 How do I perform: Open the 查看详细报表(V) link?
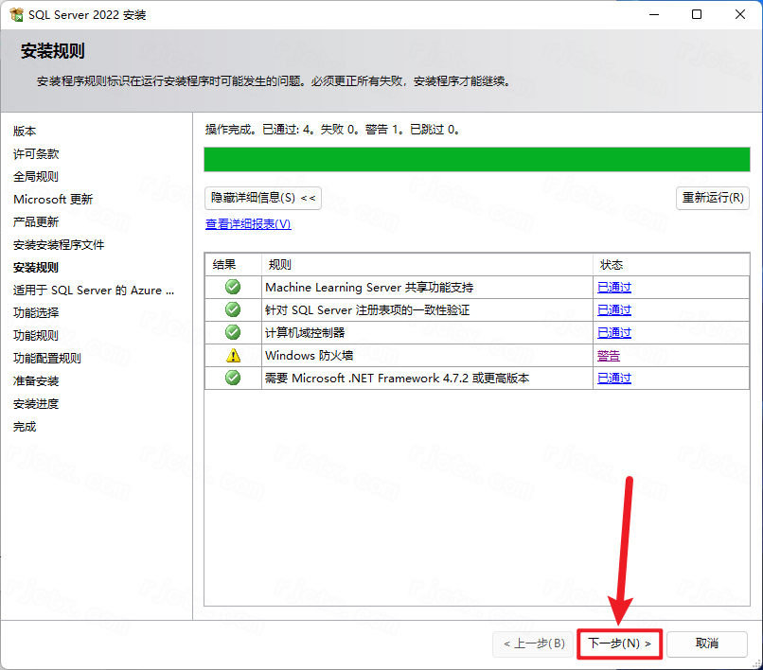(248, 224)
